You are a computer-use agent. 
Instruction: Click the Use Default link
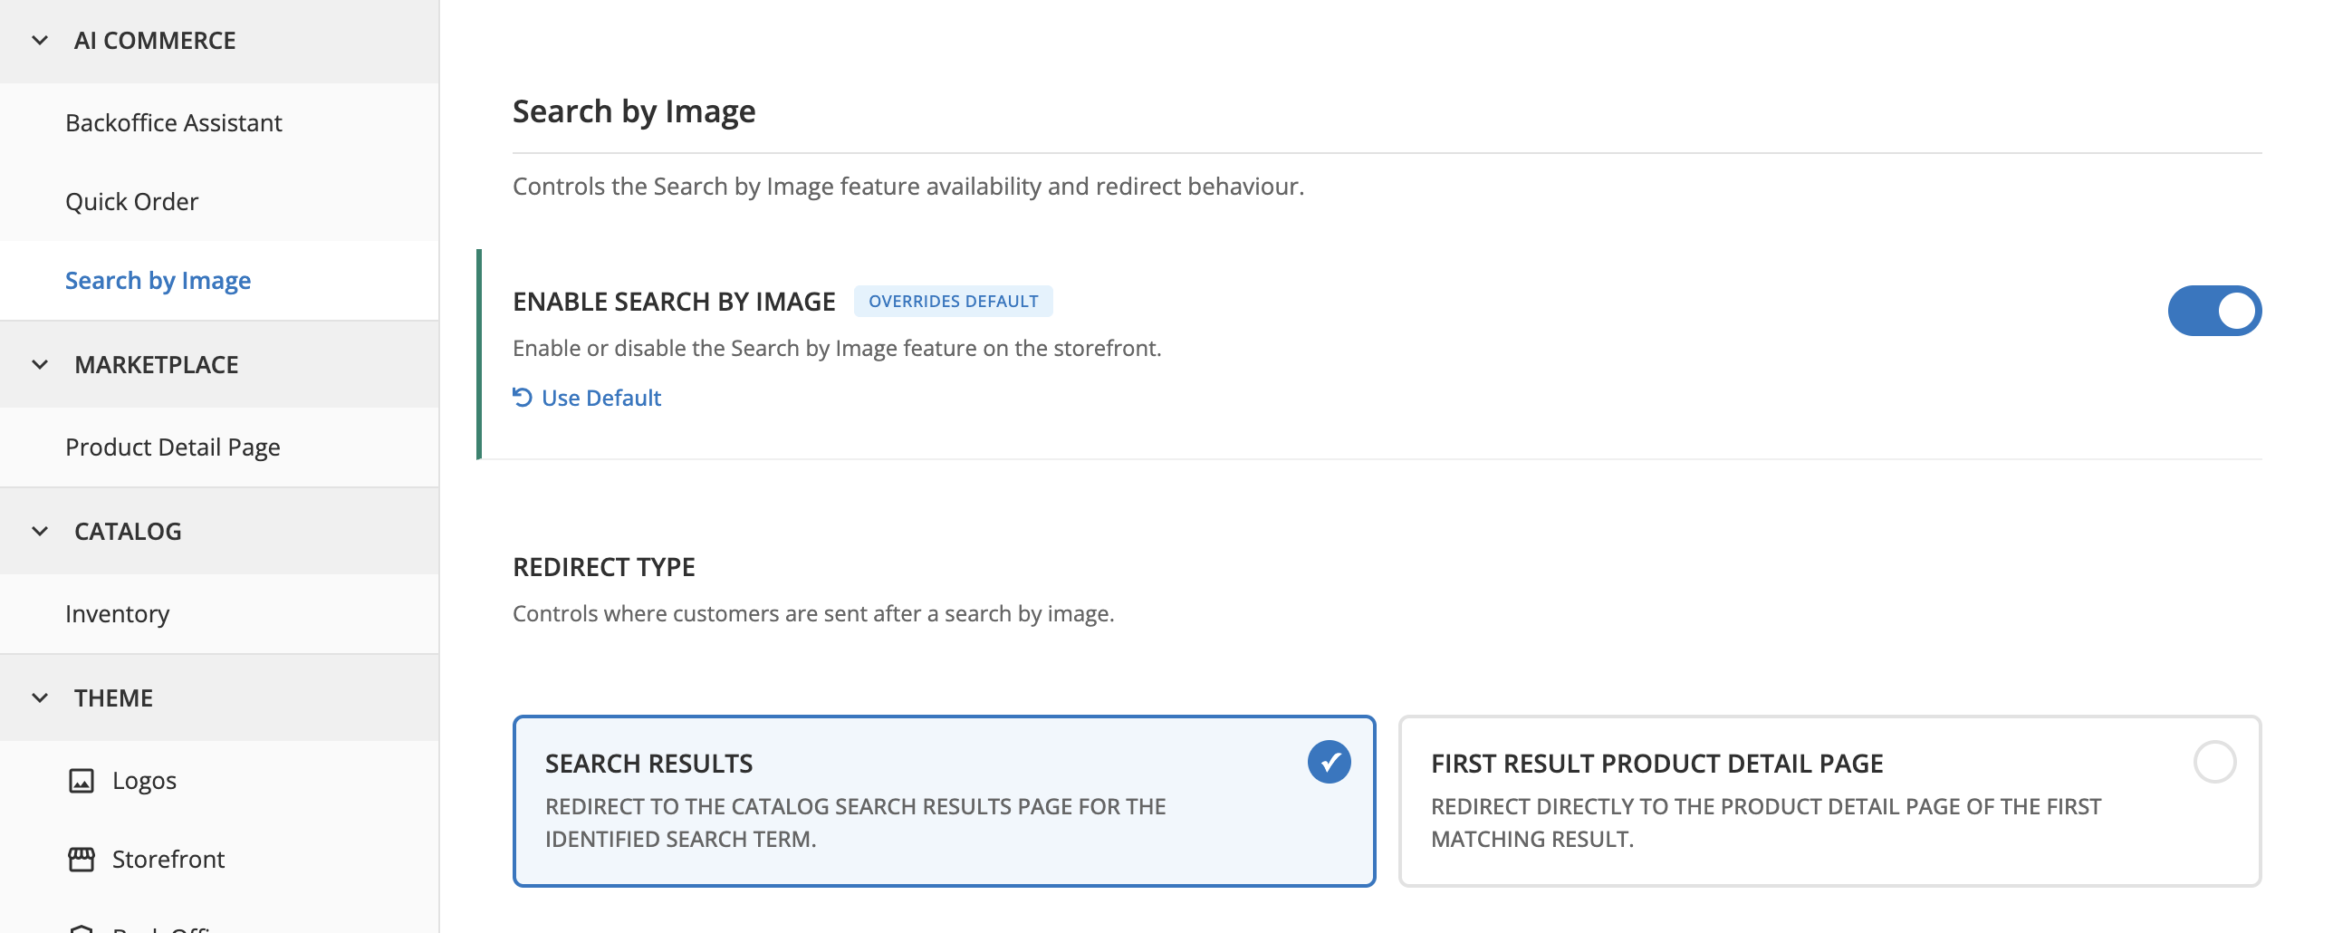(600, 397)
